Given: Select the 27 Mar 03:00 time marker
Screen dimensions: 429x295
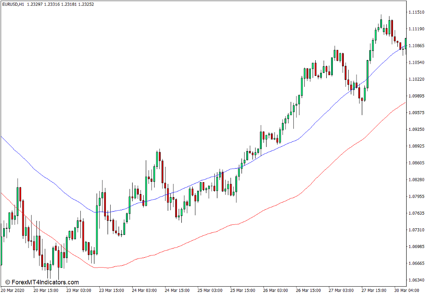Looking at the screenshot, I should [x=342, y=291].
